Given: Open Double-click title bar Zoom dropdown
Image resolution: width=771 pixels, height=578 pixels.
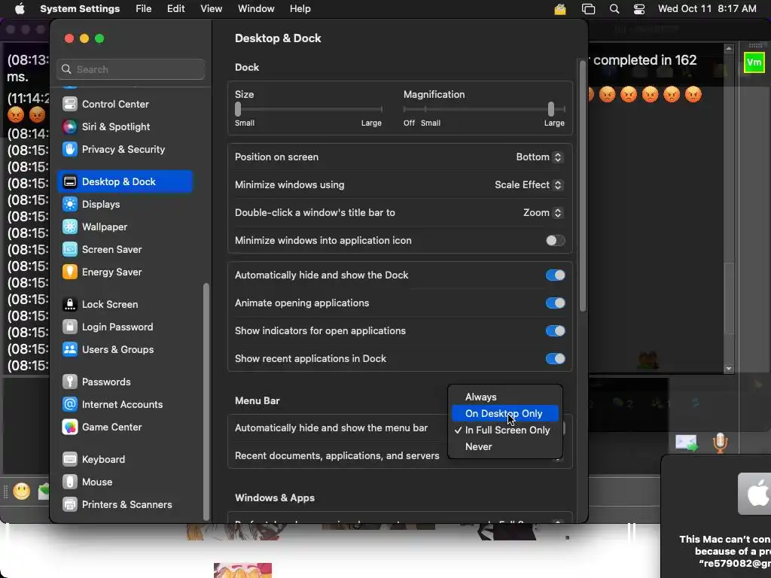Looking at the screenshot, I should click(x=542, y=213).
